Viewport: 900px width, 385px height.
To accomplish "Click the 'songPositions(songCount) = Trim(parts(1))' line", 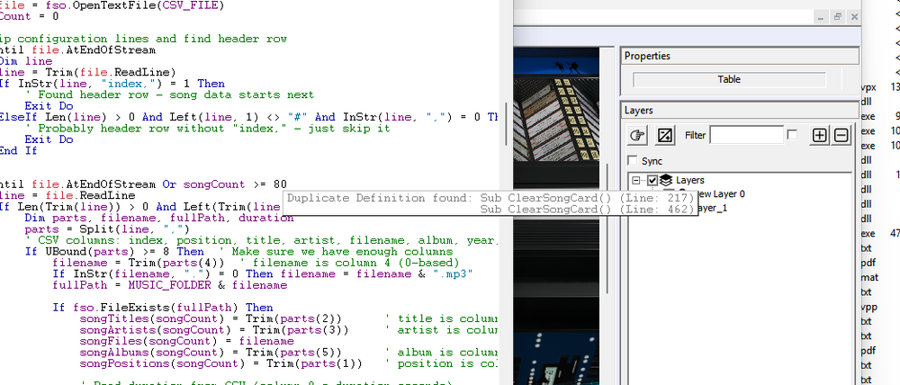I will pos(221,363).
